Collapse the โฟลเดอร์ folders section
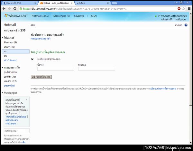Viewport: 193px width, 151px height. (x=3, y=38)
